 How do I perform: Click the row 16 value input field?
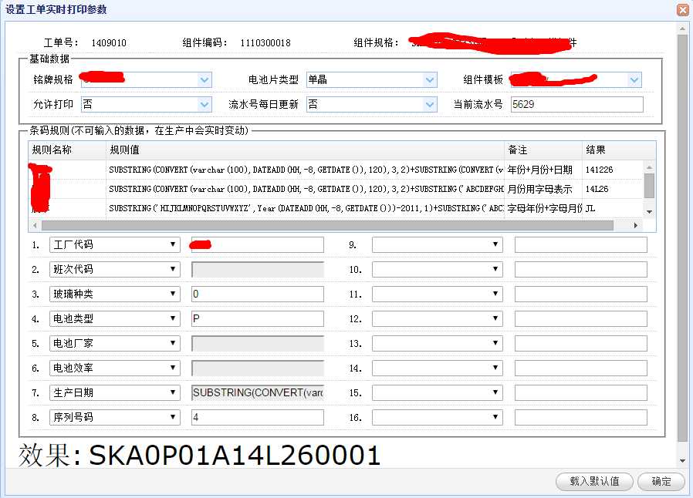(x=581, y=417)
